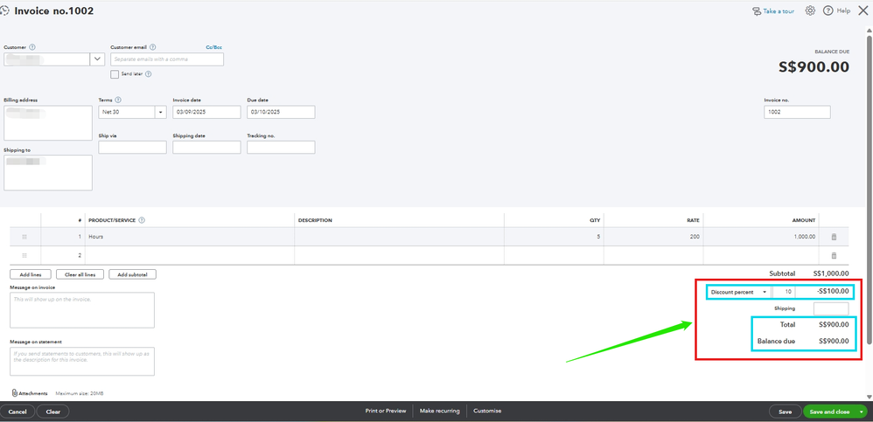Open the invoice history clock icon
The image size is (873, 422).
pyautogui.click(x=4, y=10)
